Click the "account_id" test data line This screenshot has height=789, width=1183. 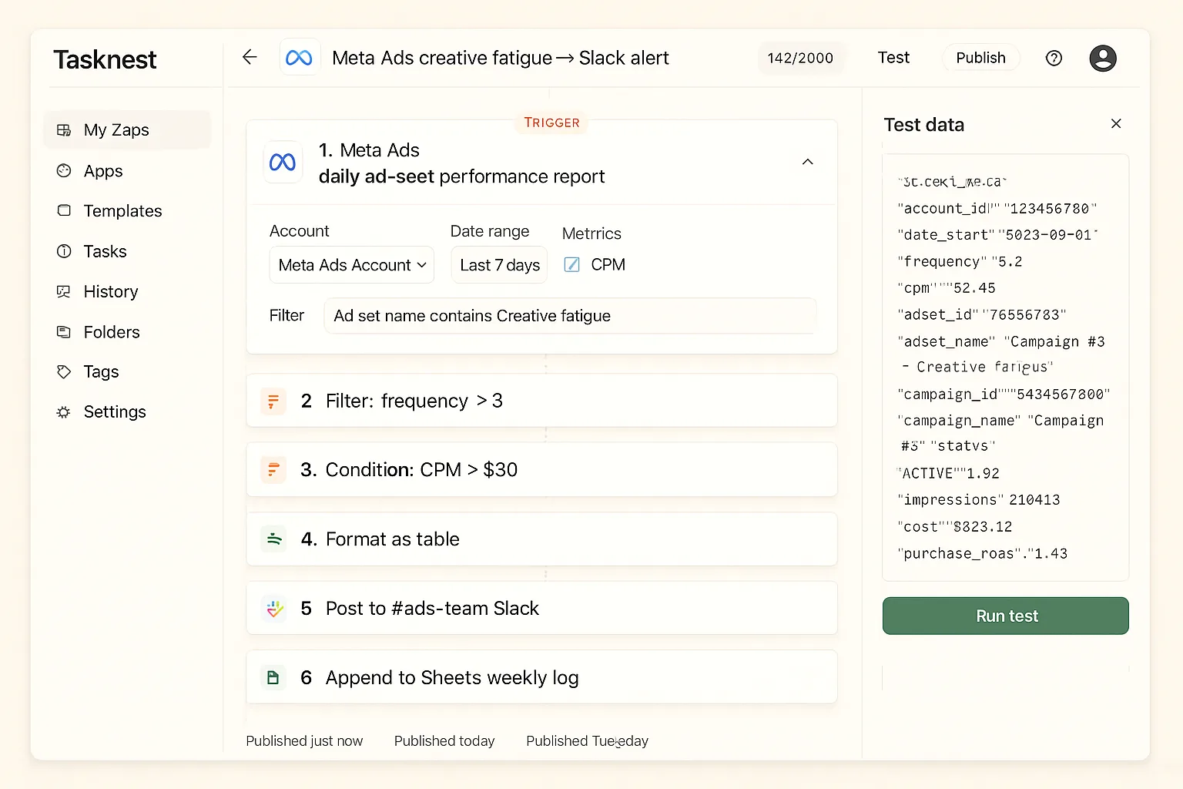tap(997, 209)
